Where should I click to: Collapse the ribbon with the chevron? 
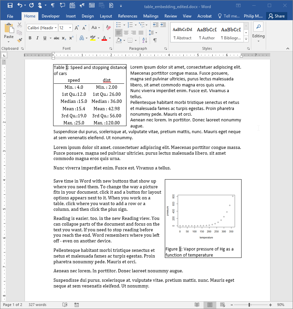tap(288, 48)
